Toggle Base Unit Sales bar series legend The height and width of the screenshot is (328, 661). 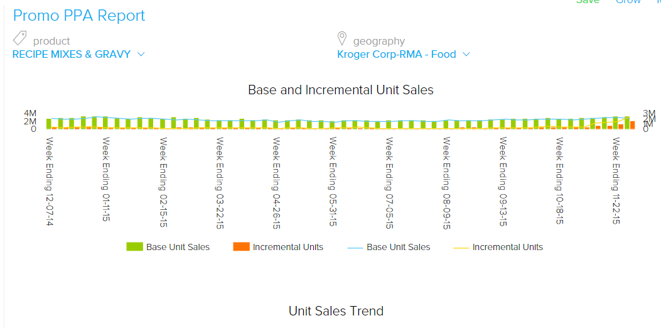[x=178, y=247]
